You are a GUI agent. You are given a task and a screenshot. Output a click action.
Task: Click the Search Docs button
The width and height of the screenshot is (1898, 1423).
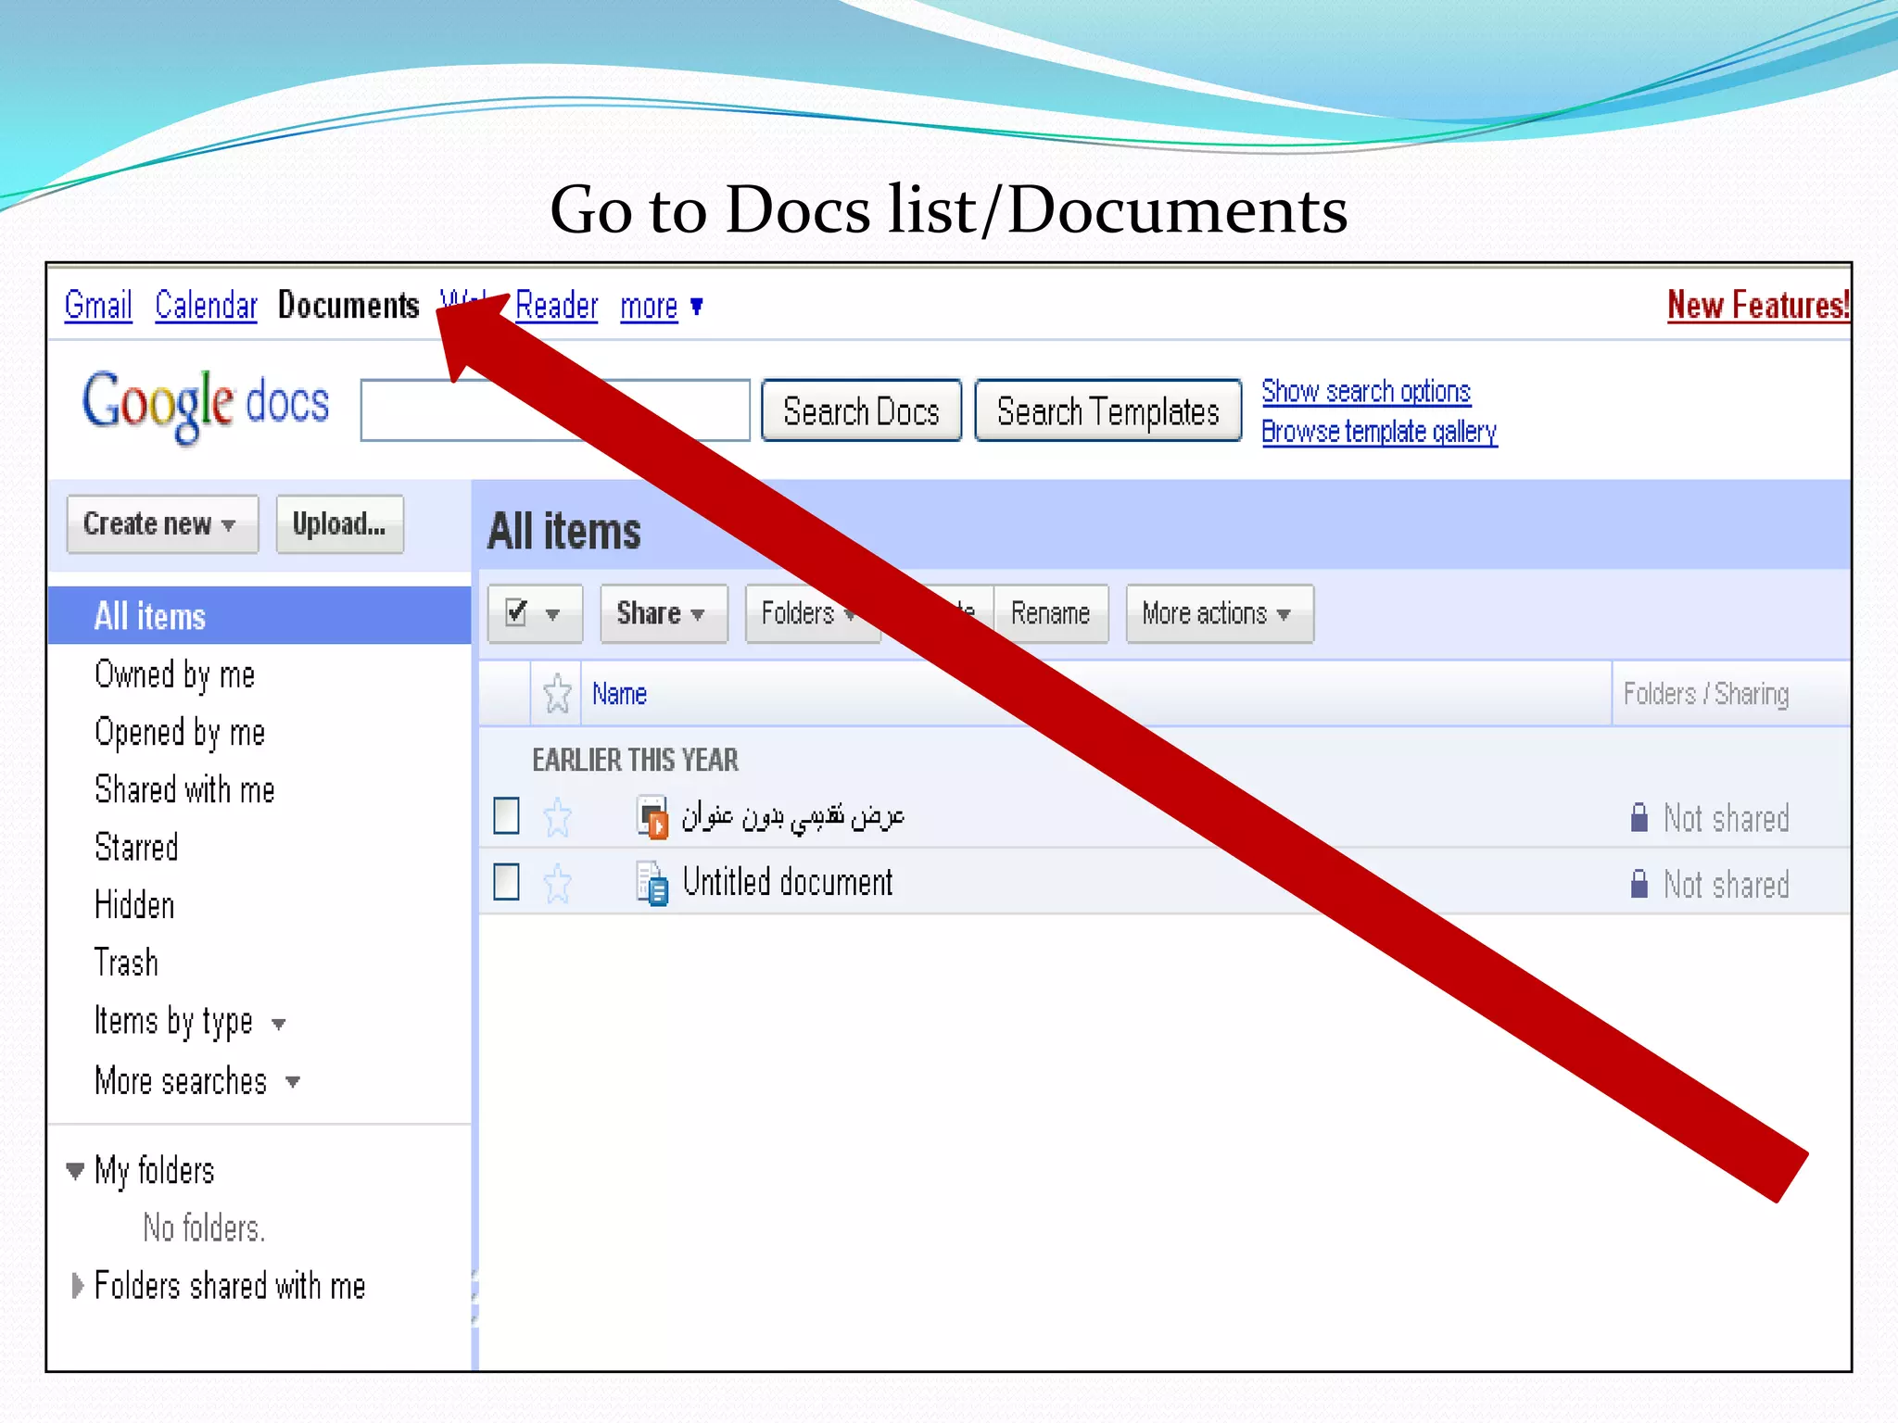coord(861,410)
